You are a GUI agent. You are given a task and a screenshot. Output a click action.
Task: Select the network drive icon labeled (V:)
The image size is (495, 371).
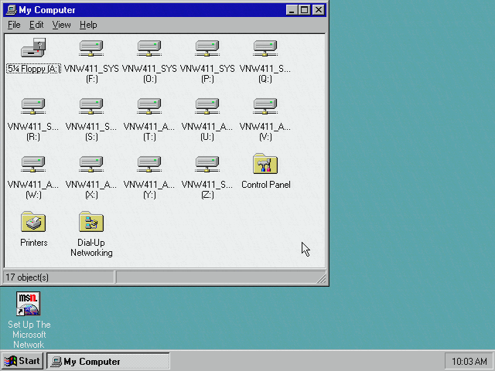pos(265,106)
